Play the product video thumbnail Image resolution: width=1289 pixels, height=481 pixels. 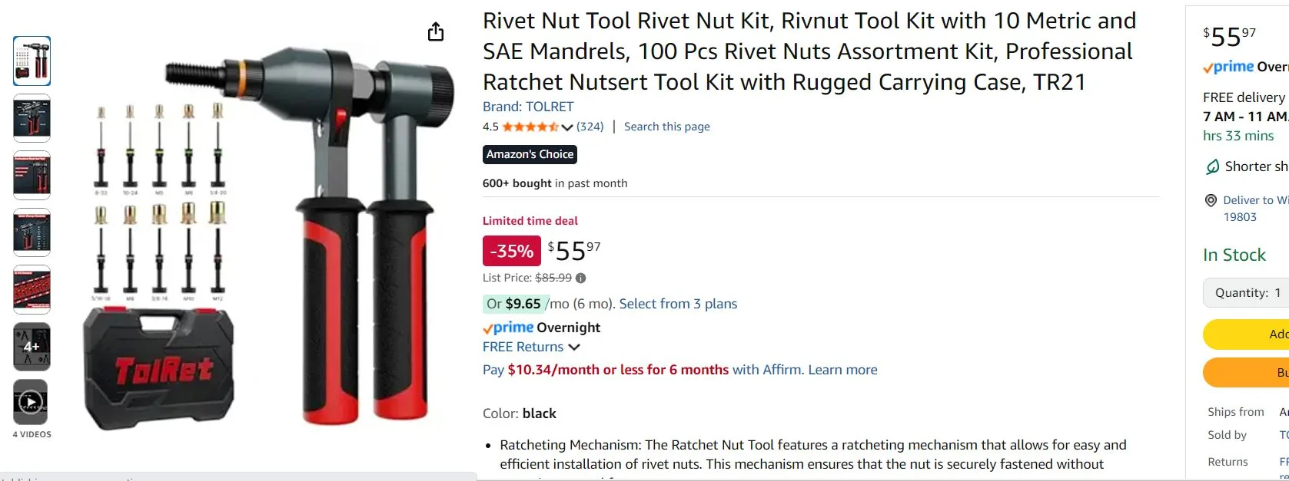[31, 402]
